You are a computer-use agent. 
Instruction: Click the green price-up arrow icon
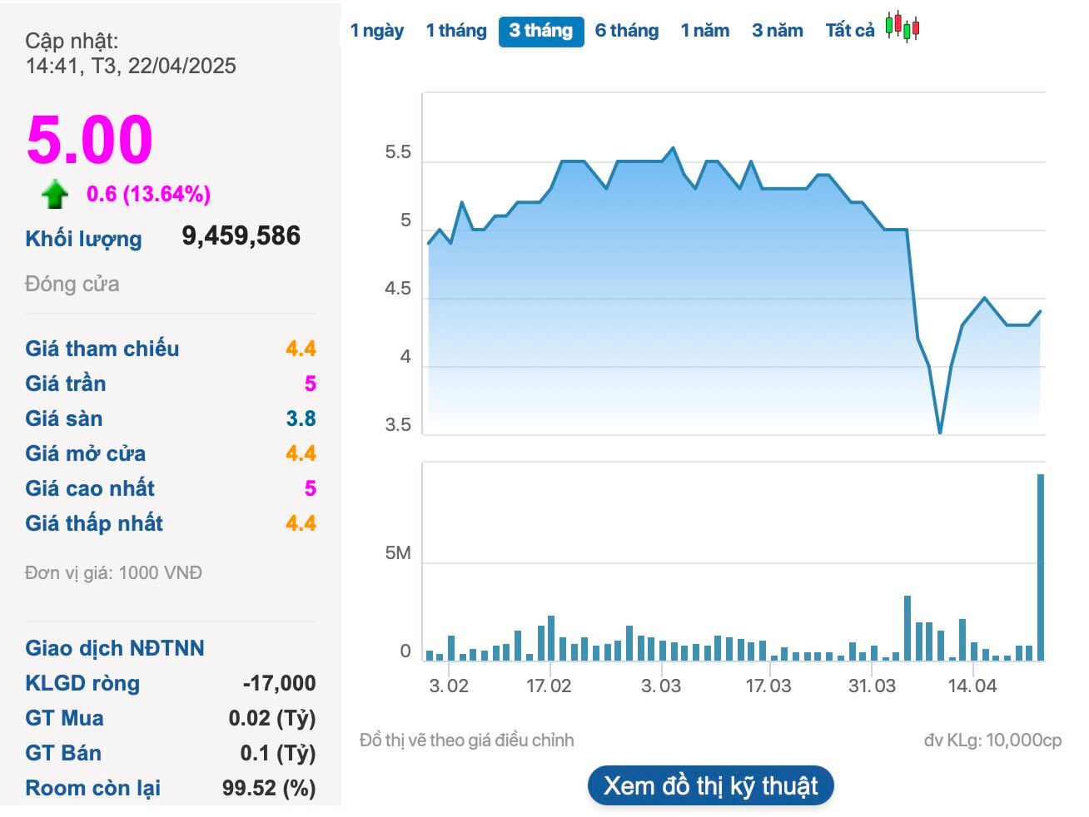[x=55, y=195]
